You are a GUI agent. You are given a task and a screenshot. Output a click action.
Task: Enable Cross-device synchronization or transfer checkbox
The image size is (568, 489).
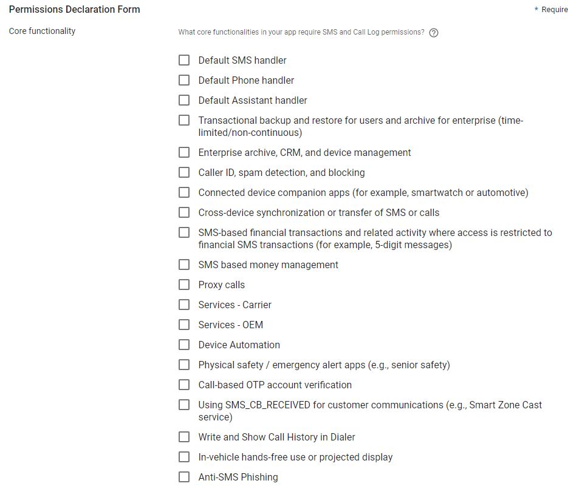point(184,212)
